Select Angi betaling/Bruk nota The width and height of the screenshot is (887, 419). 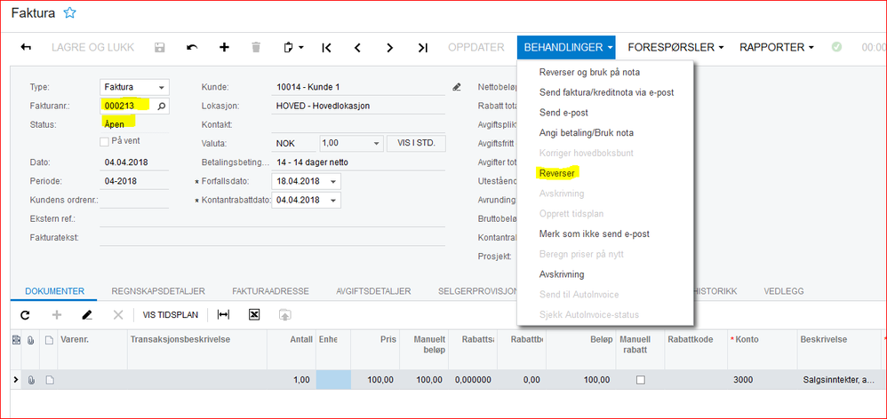coord(586,132)
